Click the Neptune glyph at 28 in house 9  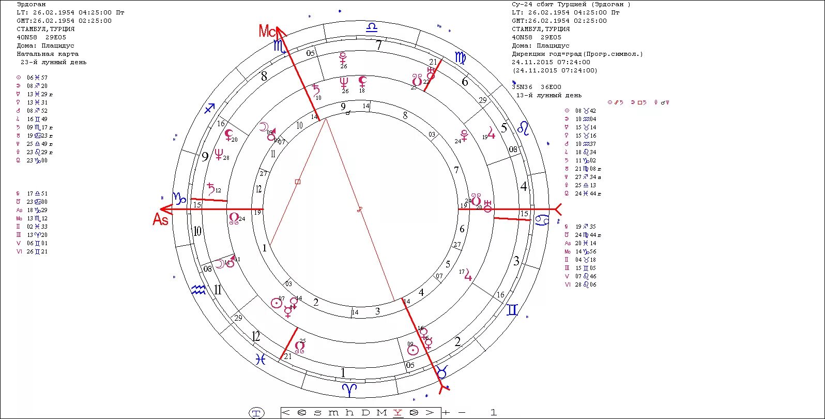tap(219, 154)
